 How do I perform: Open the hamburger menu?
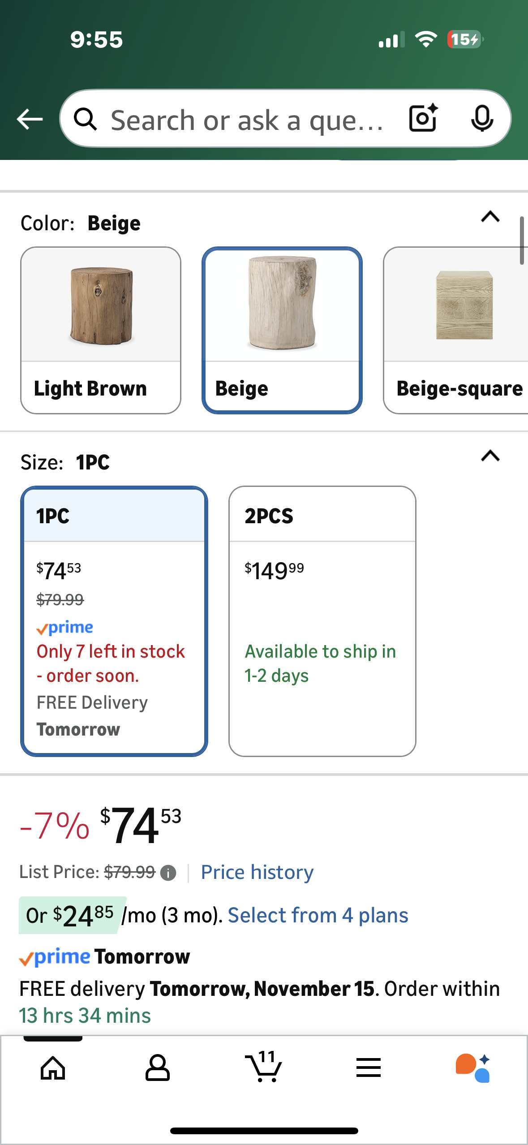[x=368, y=1070]
